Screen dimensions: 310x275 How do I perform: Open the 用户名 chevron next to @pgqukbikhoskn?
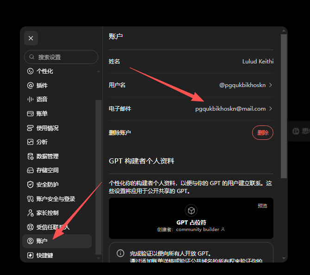point(271,85)
